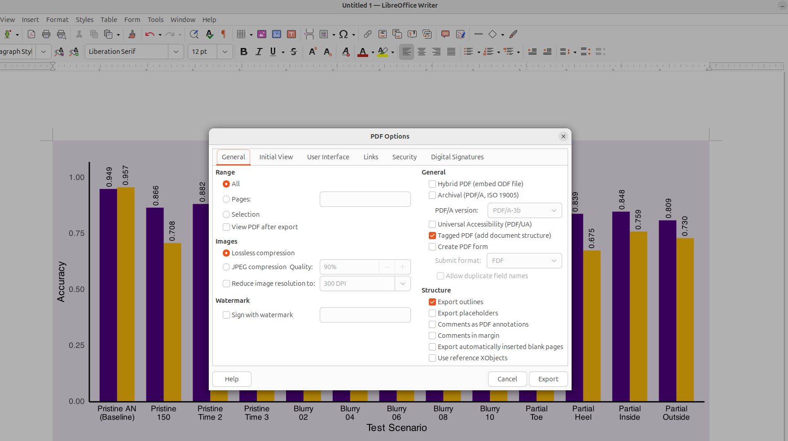Expand the paragraph style dropdown arrow
Image resolution: width=788 pixels, height=441 pixels.
[43, 52]
